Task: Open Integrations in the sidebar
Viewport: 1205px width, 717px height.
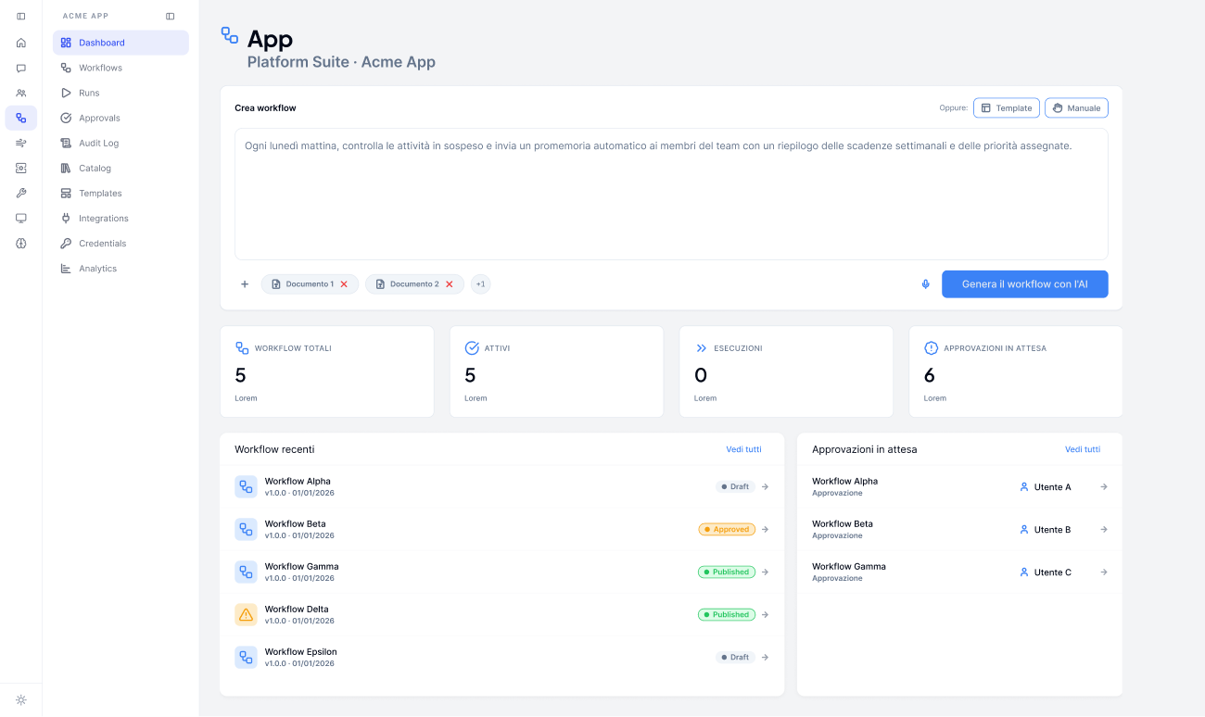Action: pyautogui.click(x=120, y=218)
